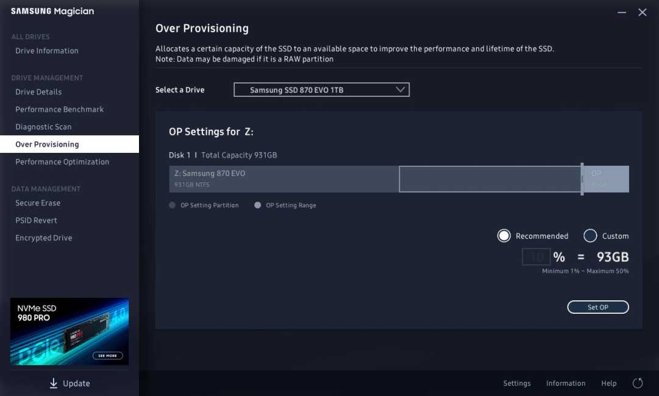Select the Custom radio button
This screenshot has width=659, height=396.
[x=590, y=236]
